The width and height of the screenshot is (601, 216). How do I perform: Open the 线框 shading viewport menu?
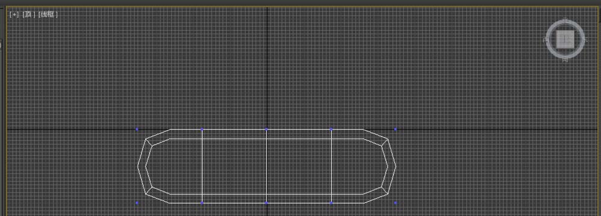48,14
